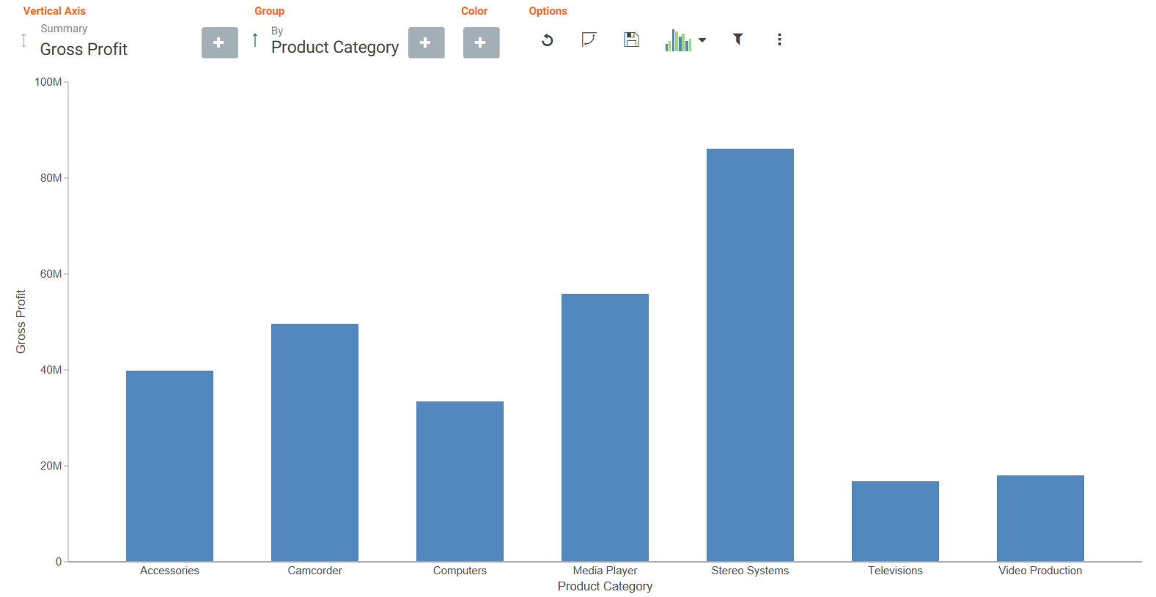Open the annotate note icon
The height and width of the screenshot is (597, 1156).
(x=589, y=40)
